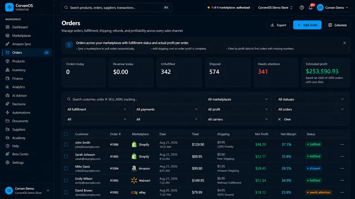Open the All statuses dropdown
The width and height of the screenshot is (355, 199).
click(311, 99)
